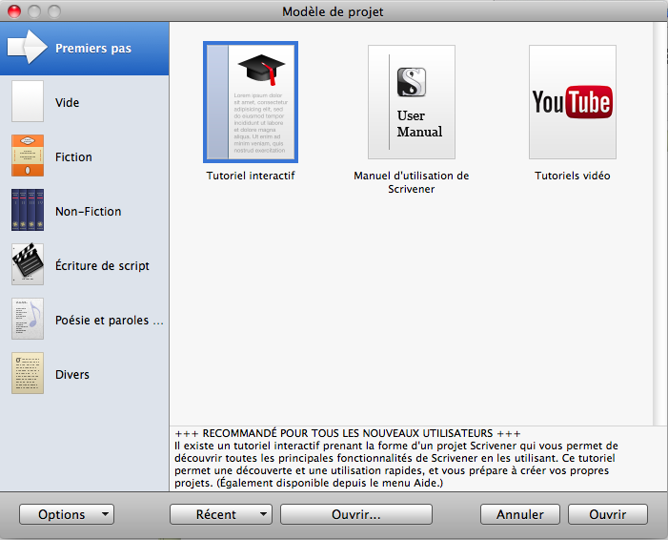Click the Poésie et paroles music icon

[x=28, y=320]
